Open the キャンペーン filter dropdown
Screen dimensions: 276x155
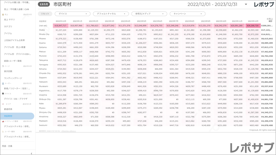(x=187, y=14)
